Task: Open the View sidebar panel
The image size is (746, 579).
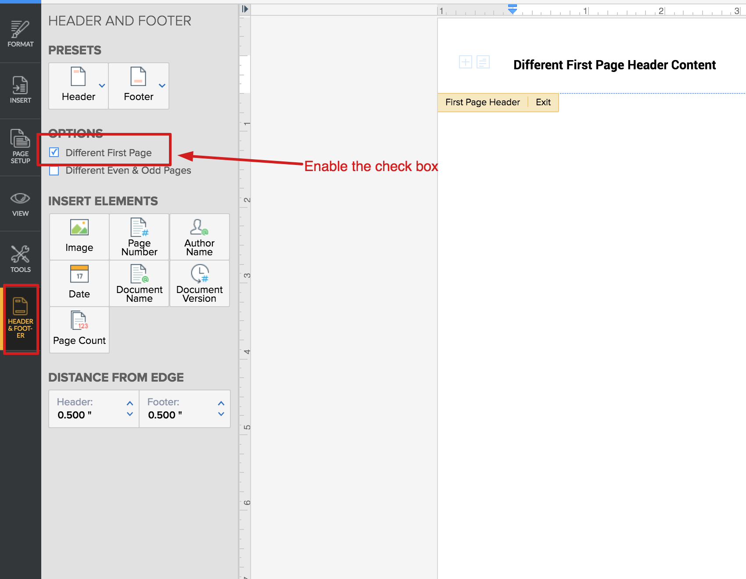Action: pos(20,204)
